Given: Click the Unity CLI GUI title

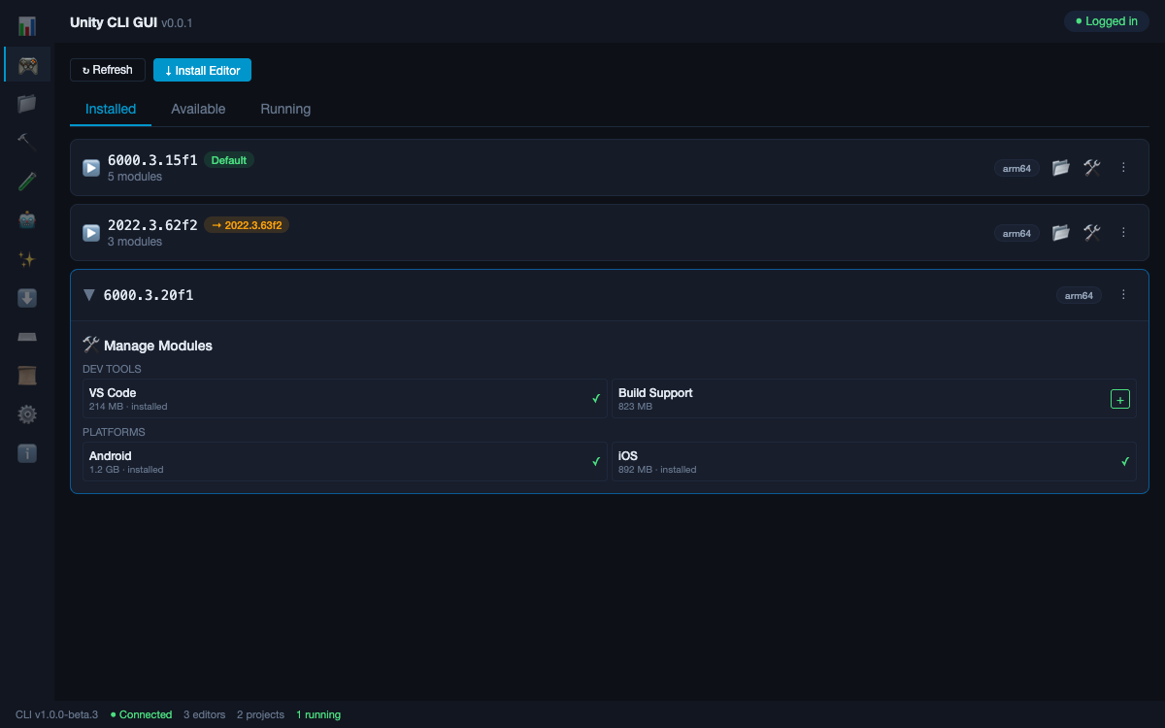Looking at the screenshot, I should click(114, 21).
